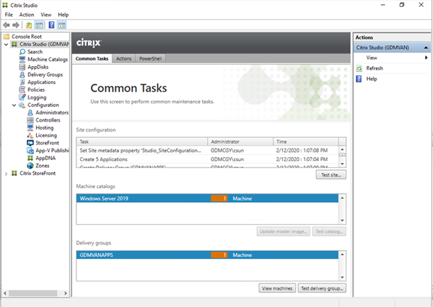The height and width of the screenshot is (307, 433).
Task: Click the Administrators icon in tree
Action: point(30,113)
